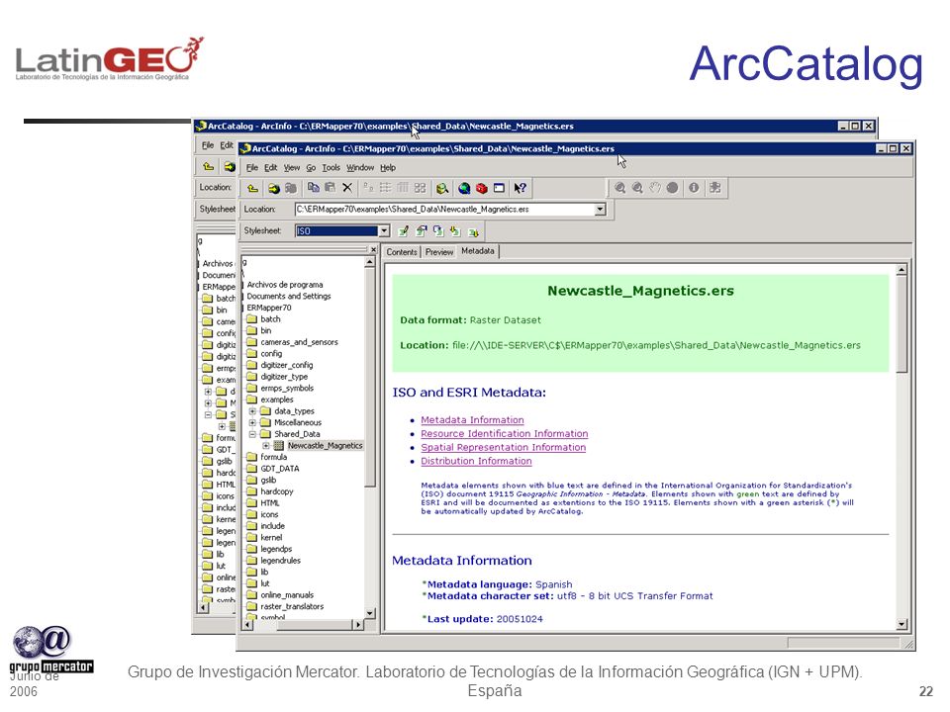Click Up One Level icon in back window
This screenshot has width=950, height=712.
click(209, 166)
